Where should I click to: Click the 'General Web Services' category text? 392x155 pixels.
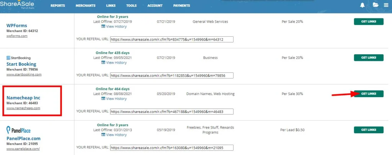210,21
